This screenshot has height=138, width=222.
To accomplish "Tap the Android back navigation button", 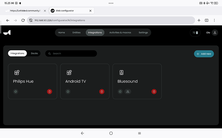I will (x=82, y=133).
